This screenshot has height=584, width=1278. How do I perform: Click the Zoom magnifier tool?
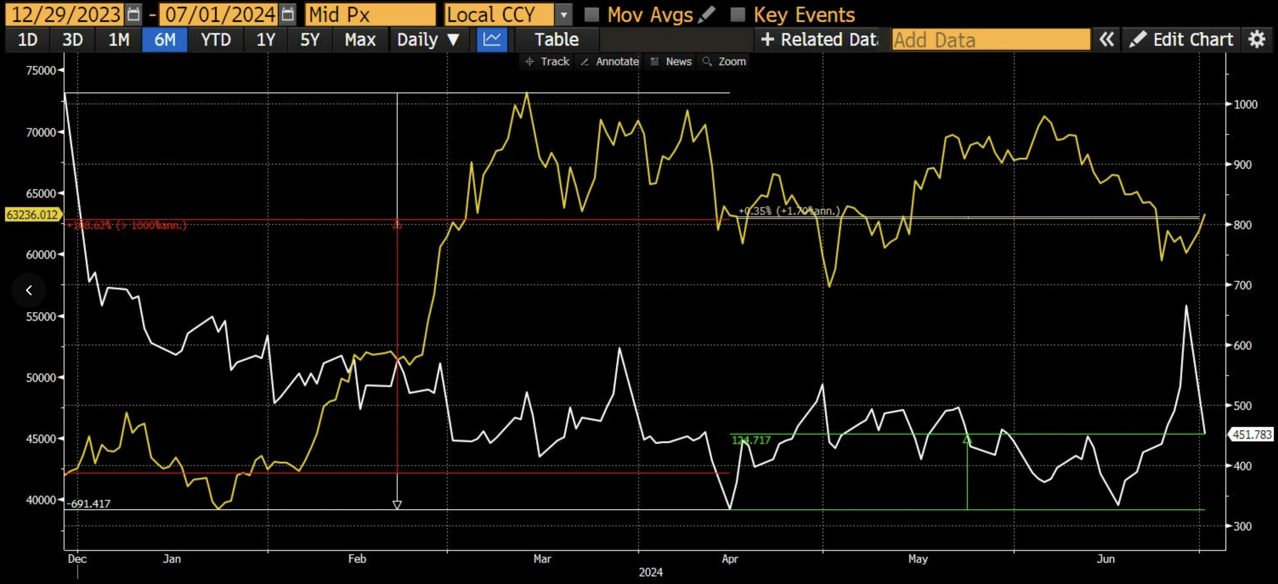[x=725, y=61]
